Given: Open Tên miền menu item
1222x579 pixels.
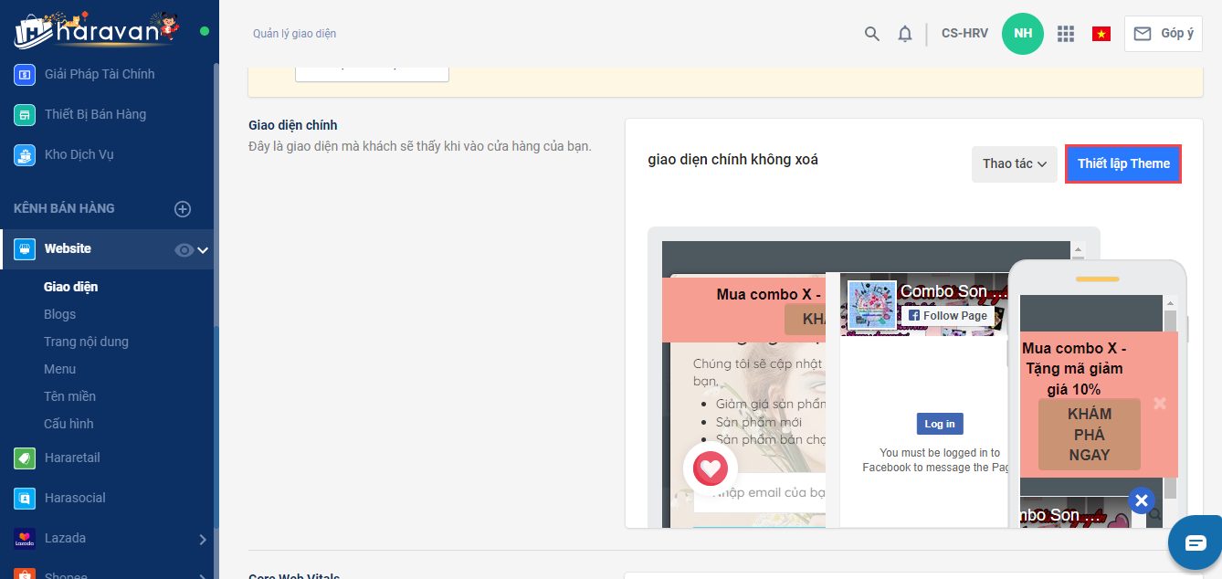Looking at the screenshot, I should pos(69,396).
